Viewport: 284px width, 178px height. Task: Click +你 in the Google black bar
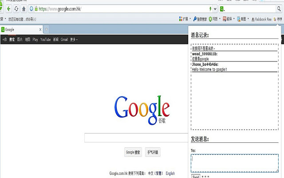[x=4, y=40]
